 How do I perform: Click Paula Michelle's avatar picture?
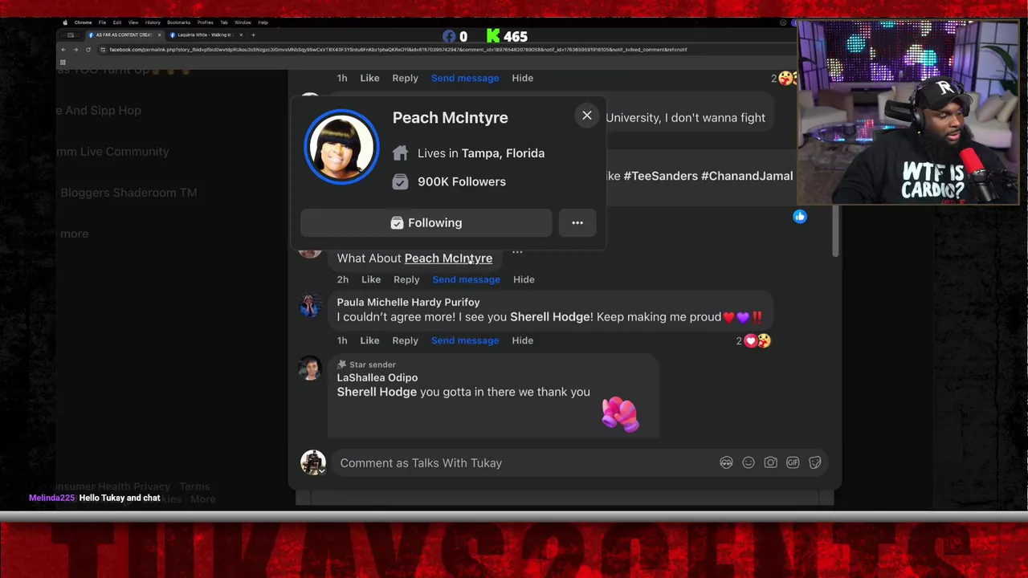(310, 305)
